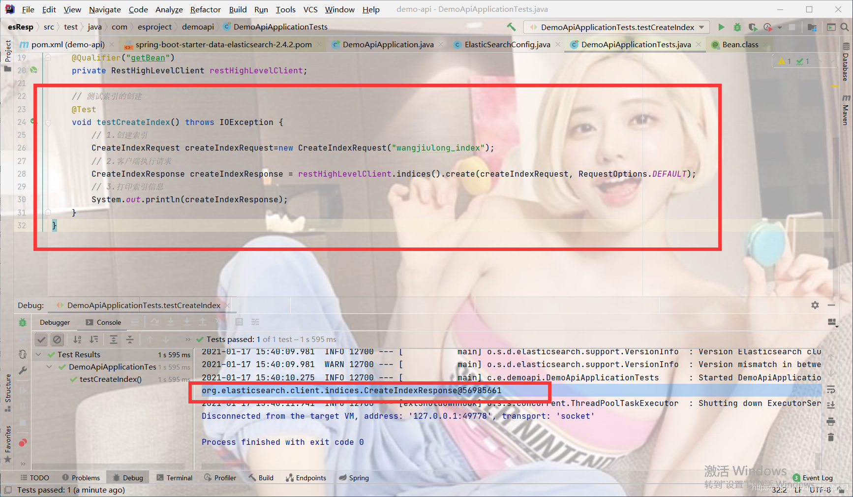Switch to the pom.xml (demo-api) tab
This screenshot has width=853, height=497.
(68, 45)
